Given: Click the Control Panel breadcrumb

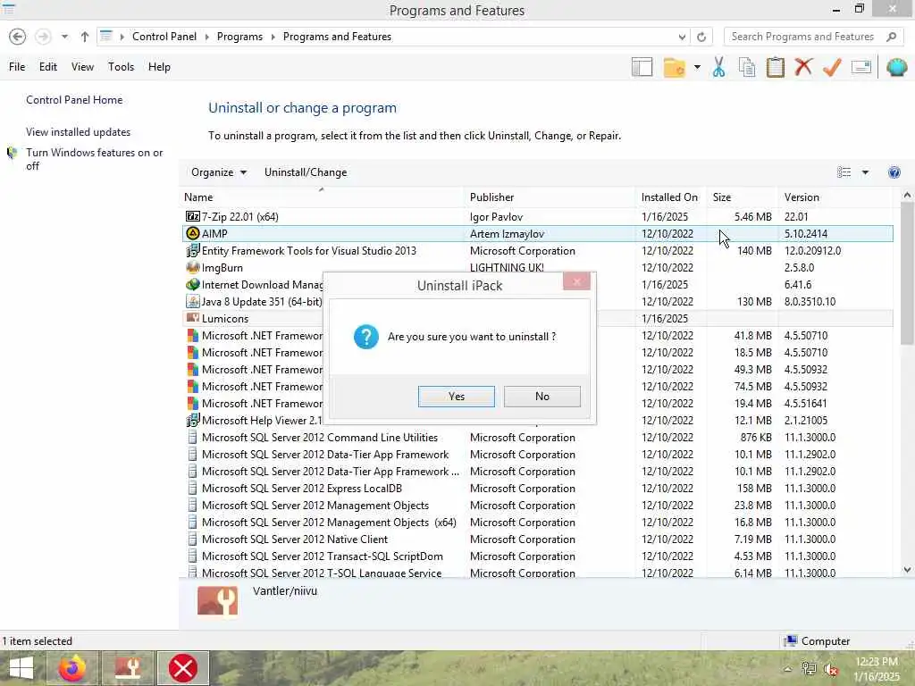Looking at the screenshot, I should pos(164,37).
